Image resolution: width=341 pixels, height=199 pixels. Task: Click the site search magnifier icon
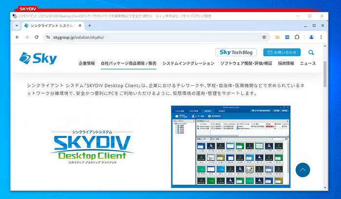(311, 53)
